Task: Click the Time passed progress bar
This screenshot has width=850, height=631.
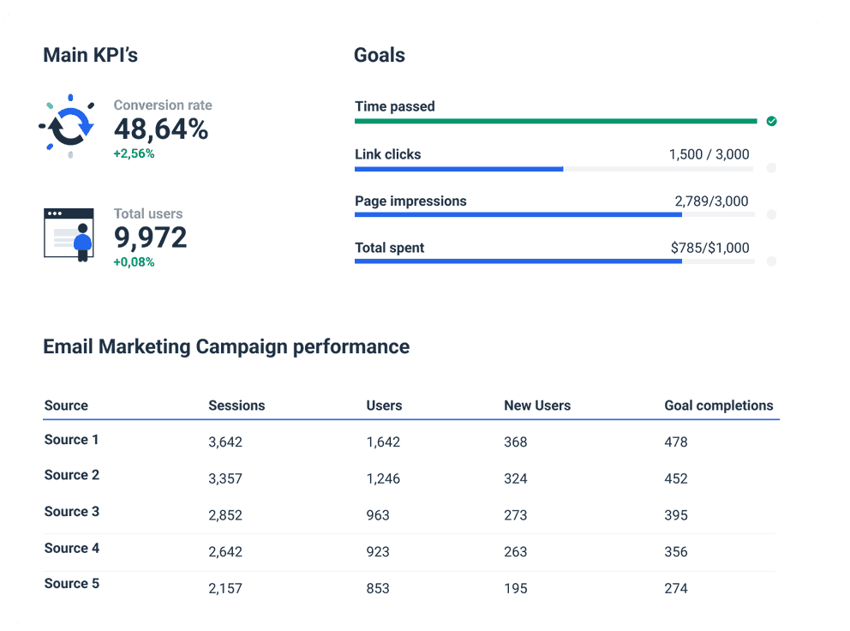Action: point(555,121)
